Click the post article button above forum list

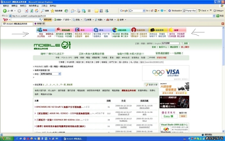click(x=151, y=85)
